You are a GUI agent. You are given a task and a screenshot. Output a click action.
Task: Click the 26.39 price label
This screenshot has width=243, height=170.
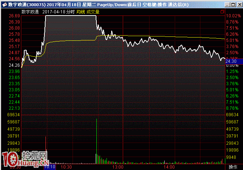pyautogui.click(x=14, y=22)
